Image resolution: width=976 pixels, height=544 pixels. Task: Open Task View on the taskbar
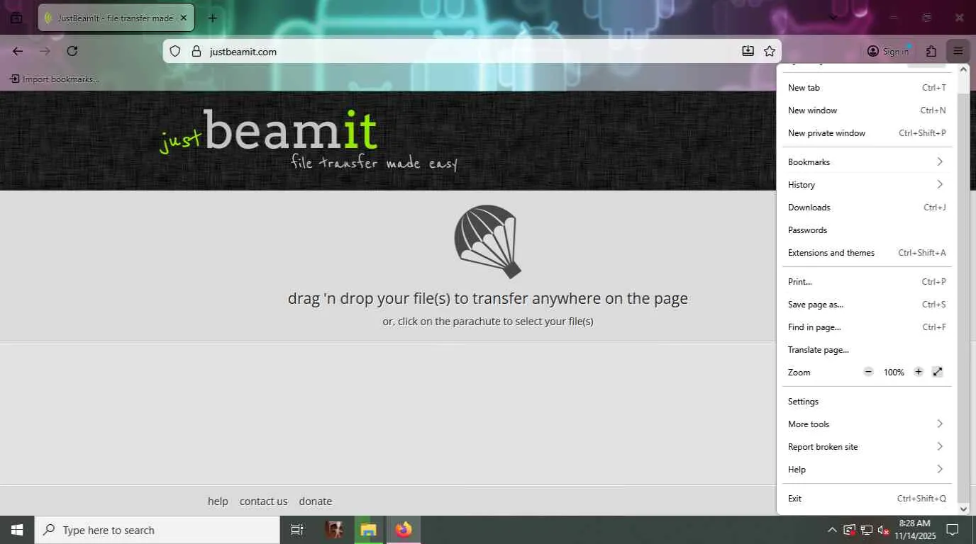pyautogui.click(x=297, y=530)
